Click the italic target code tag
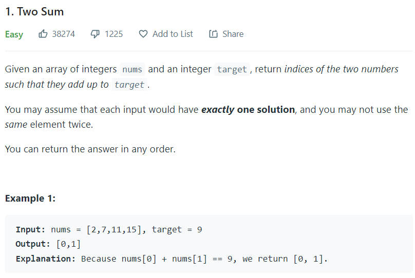 (x=129, y=85)
